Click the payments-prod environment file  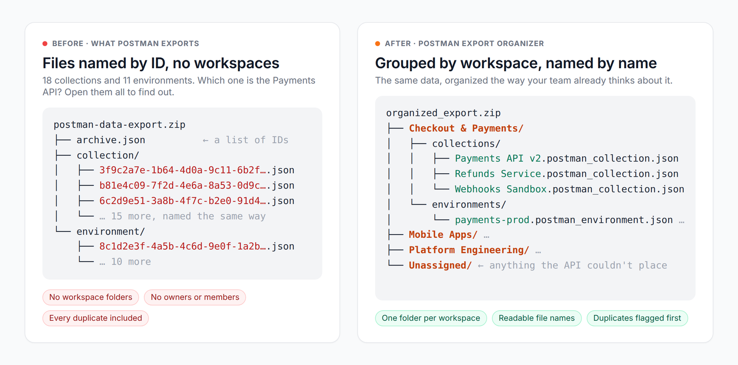pos(564,220)
